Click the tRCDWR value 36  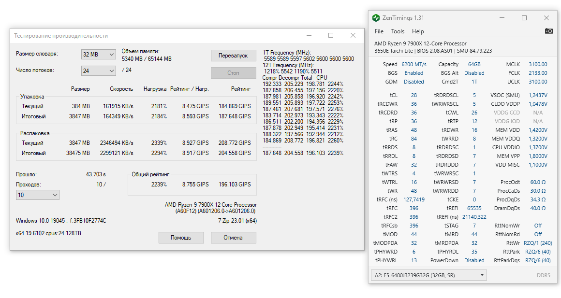click(414, 104)
